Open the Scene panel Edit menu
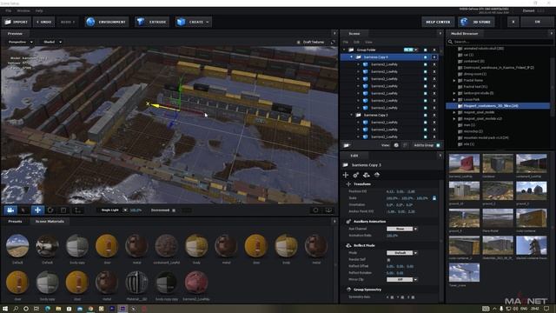 356,42
